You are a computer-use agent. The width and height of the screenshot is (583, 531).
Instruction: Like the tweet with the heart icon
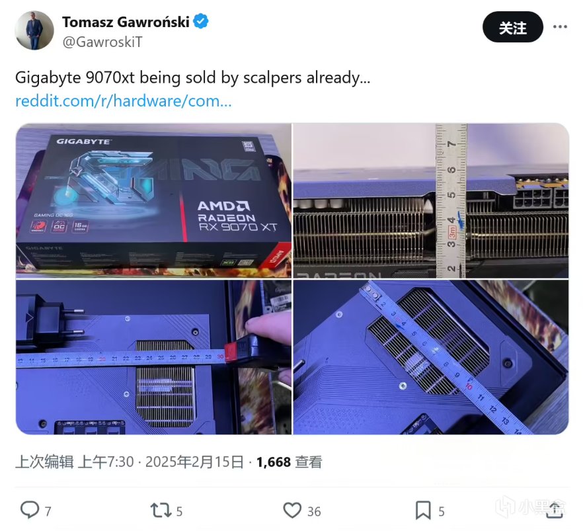pos(292,511)
